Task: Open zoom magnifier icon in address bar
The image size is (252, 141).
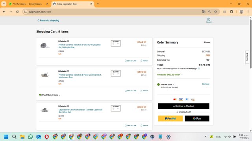Action: [209, 12]
